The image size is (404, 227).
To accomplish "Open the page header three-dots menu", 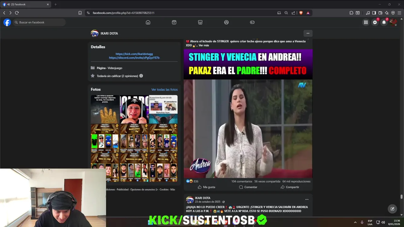I will [308, 33].
